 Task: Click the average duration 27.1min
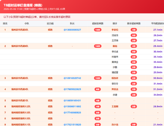(x=158, y=30)
